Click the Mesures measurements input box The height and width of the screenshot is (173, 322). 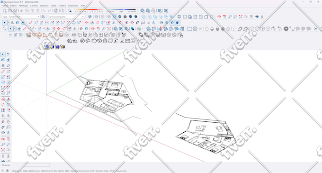(x=36, y=165)
